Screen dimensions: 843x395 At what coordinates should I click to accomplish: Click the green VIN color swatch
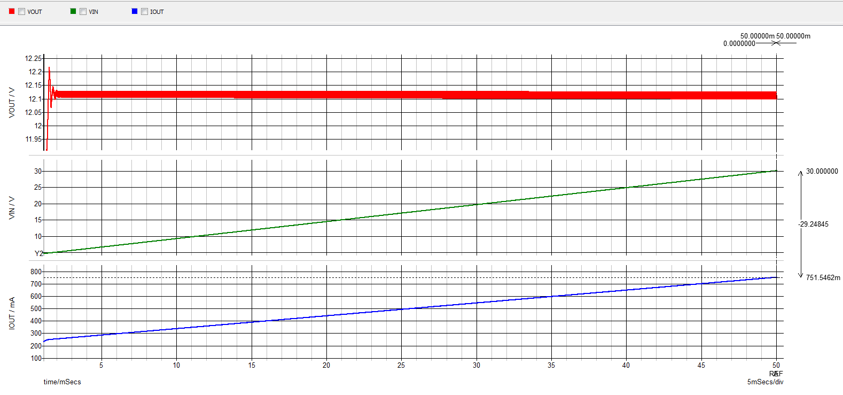[73, 11]
